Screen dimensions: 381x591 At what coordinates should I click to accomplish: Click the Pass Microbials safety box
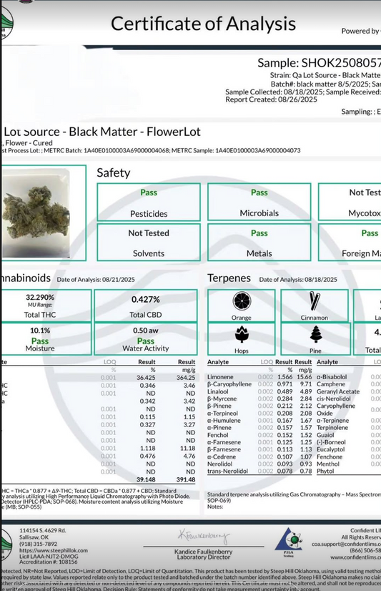pos(259,202)
